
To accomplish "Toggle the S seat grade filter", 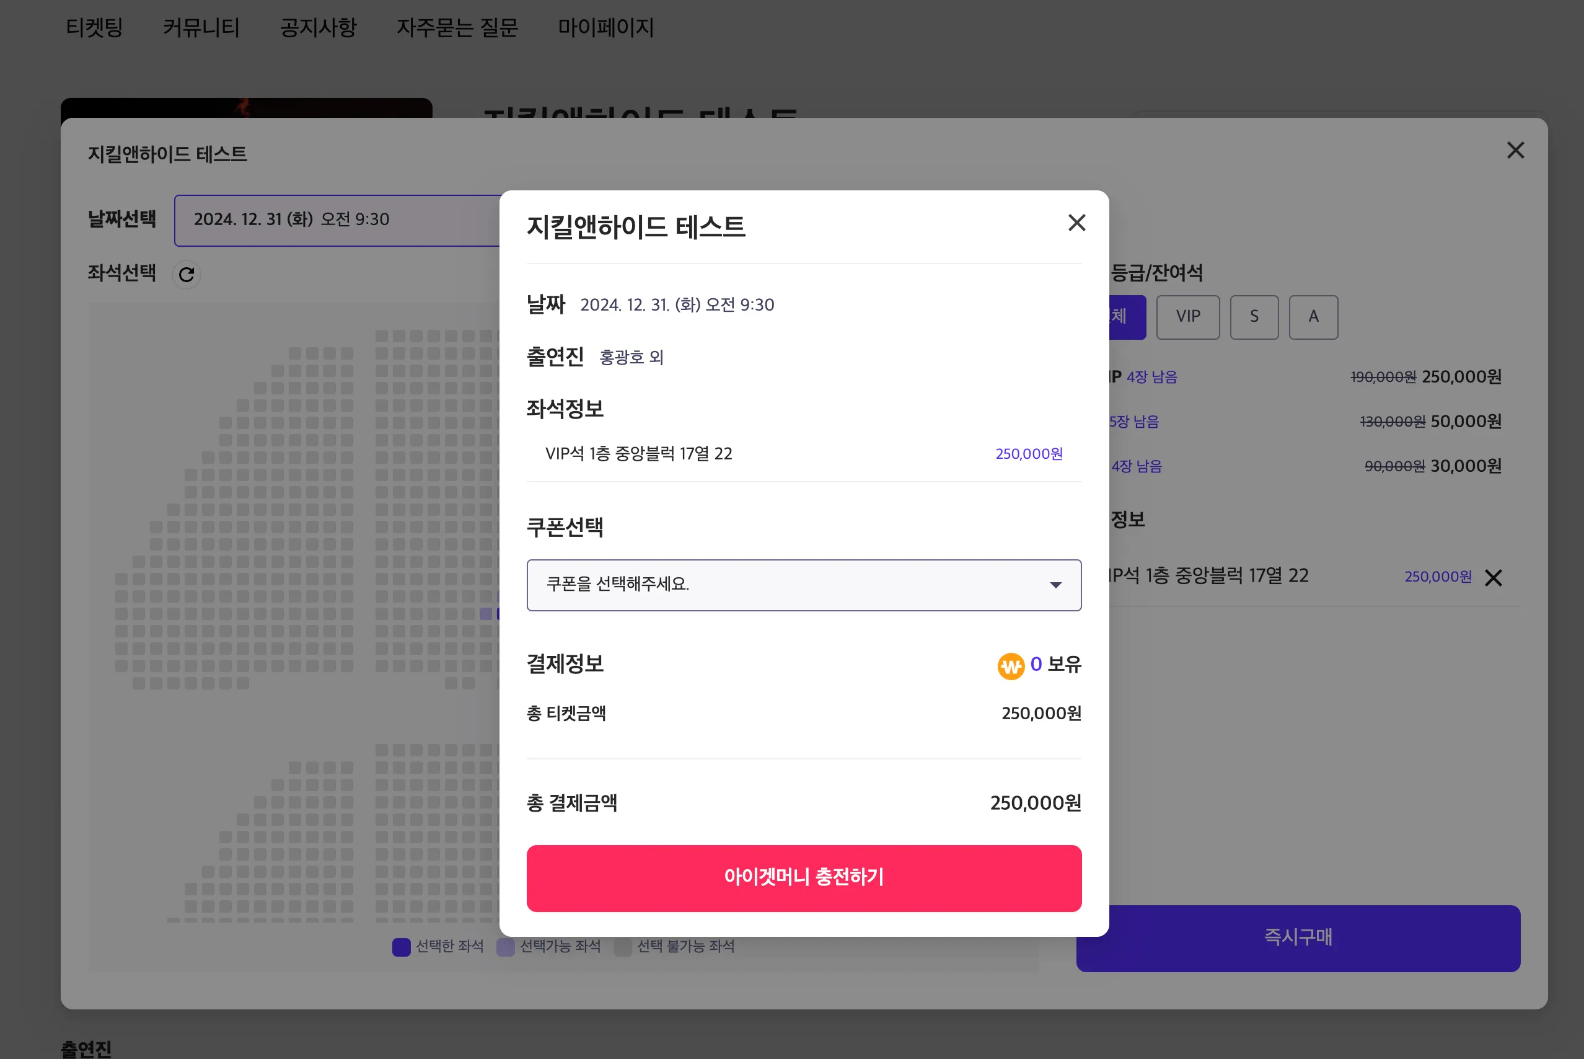I will pyautogui.click(x=1254, y=317).
